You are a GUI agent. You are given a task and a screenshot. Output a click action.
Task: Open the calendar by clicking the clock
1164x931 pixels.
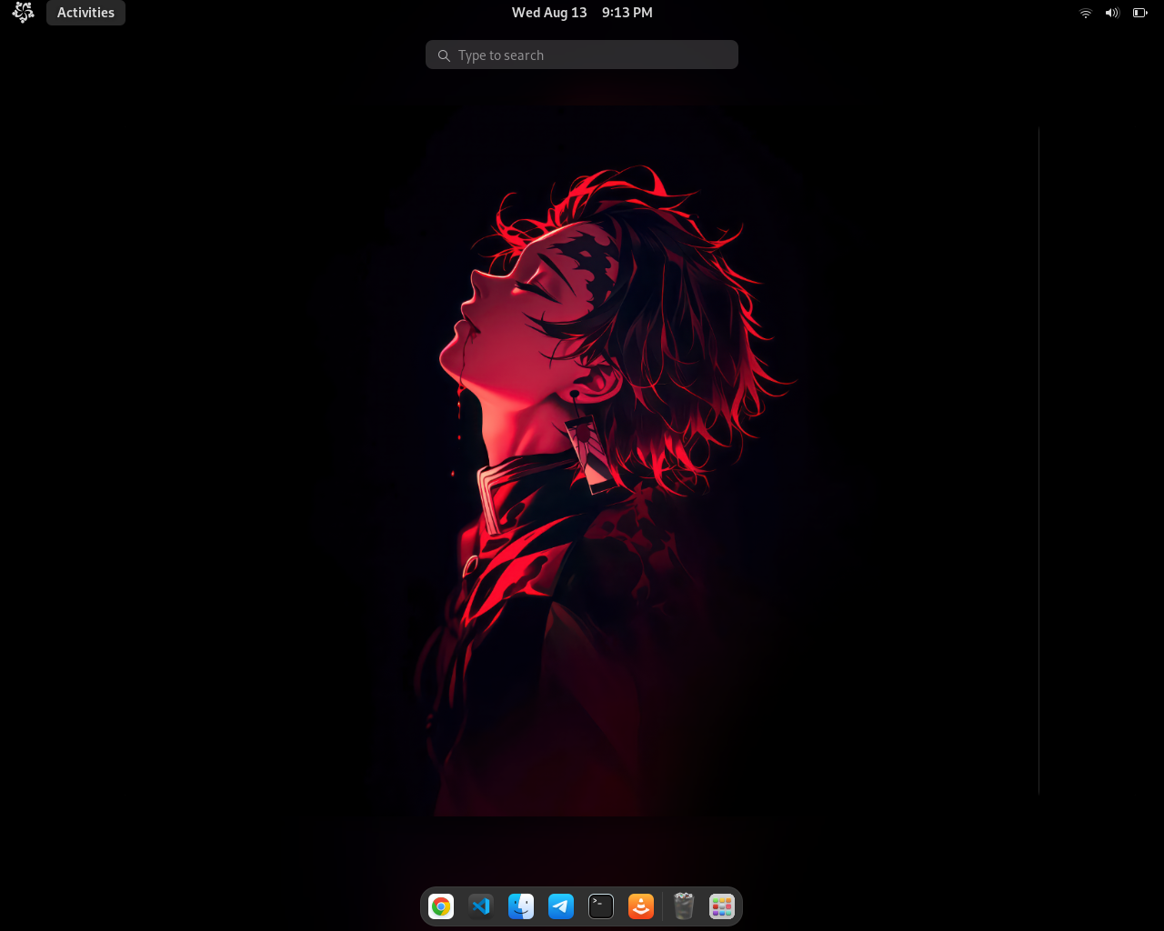tap(581, 12)
